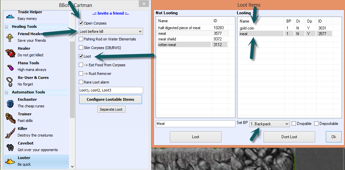Expand the Set BP Backpack dropdown
345x170 pixels.
(x=269, y=124)
